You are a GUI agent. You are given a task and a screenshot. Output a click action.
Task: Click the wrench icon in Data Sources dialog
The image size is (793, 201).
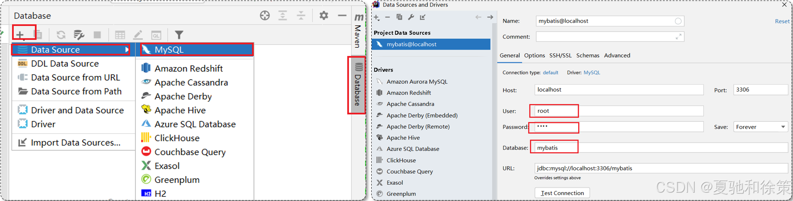click(x=411, y=18)
